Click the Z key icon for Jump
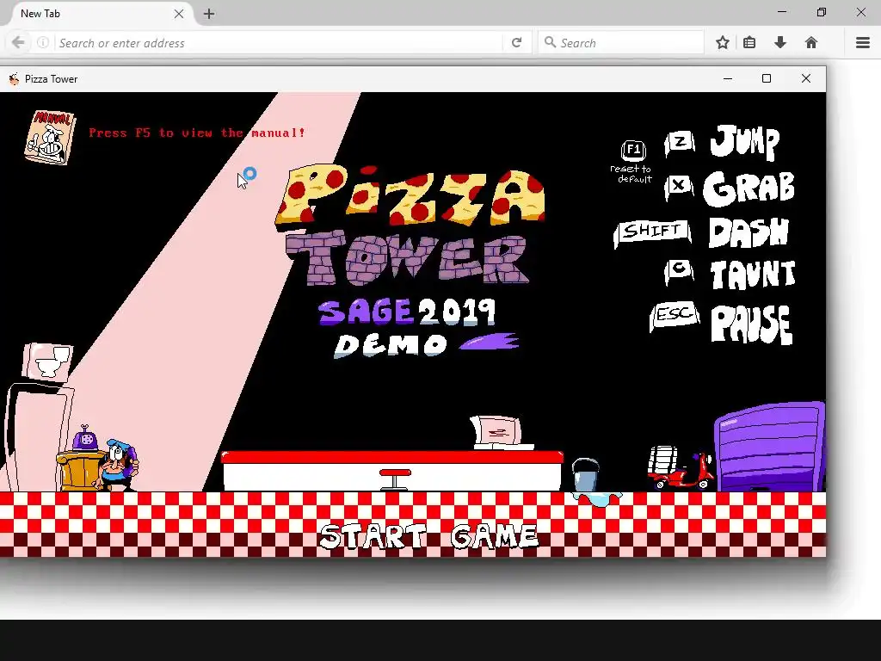 pyautogui.click(x=680, y=144)
